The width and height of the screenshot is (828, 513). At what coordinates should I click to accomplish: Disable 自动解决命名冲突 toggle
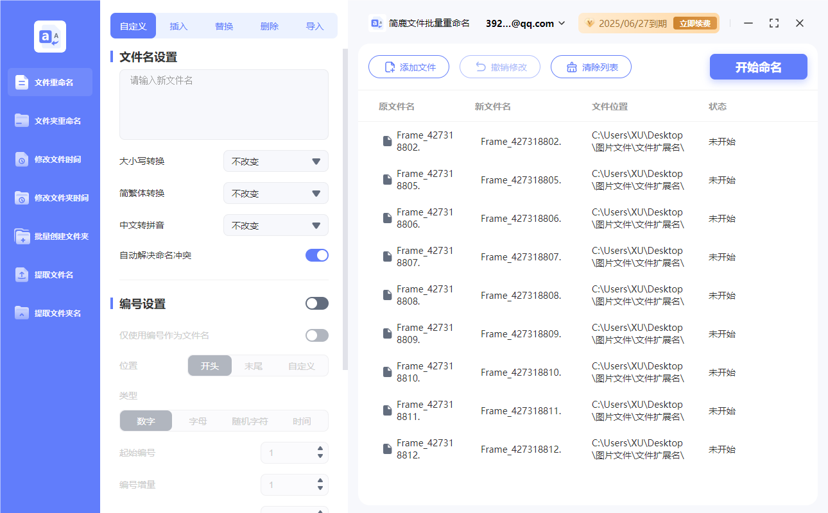(316, 255)
